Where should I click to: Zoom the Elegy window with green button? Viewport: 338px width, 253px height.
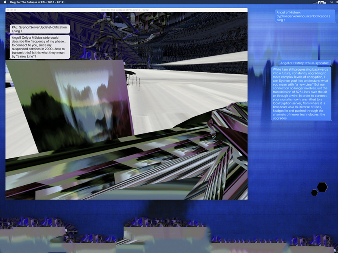click(15, 10)
